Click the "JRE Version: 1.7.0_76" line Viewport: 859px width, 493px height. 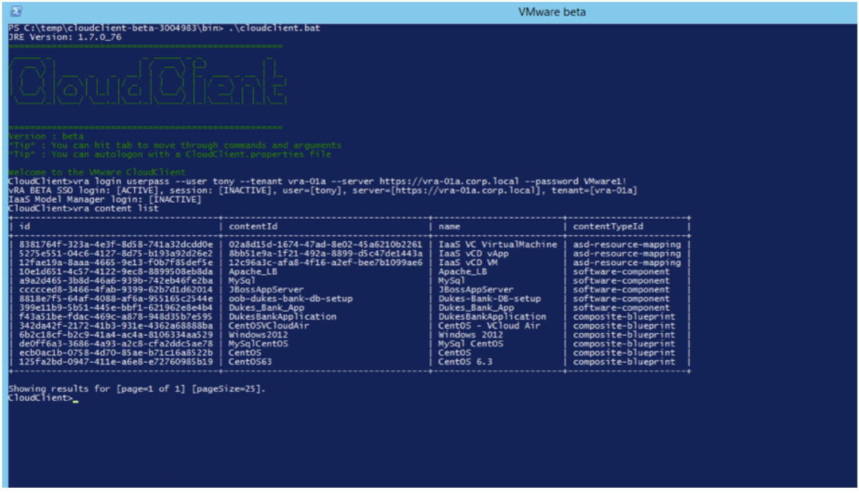point(65,37)
